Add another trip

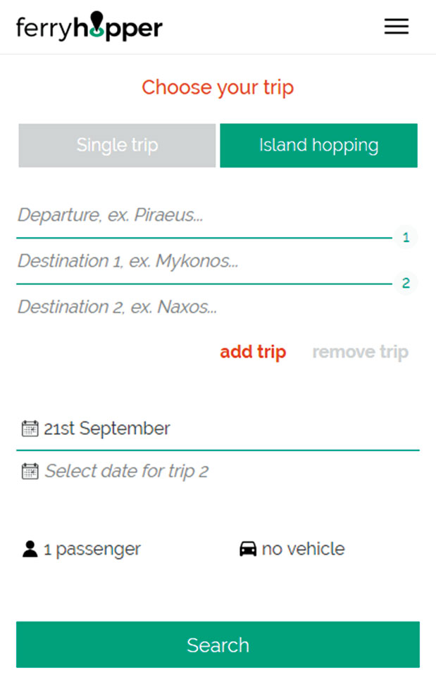(253, 352)
